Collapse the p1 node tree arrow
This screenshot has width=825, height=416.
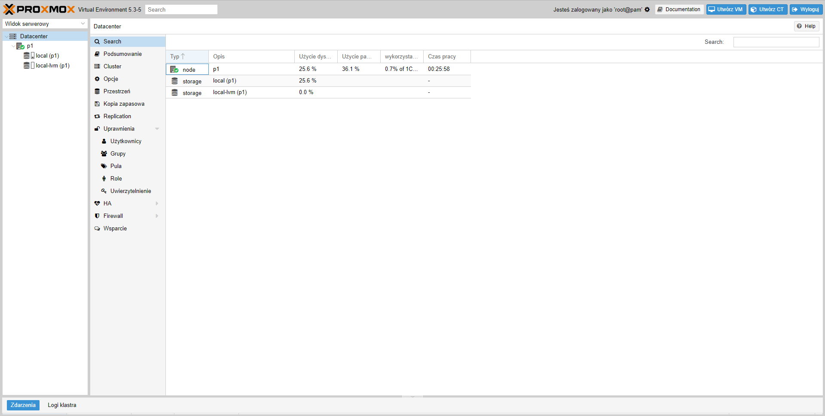coord(13,46)
